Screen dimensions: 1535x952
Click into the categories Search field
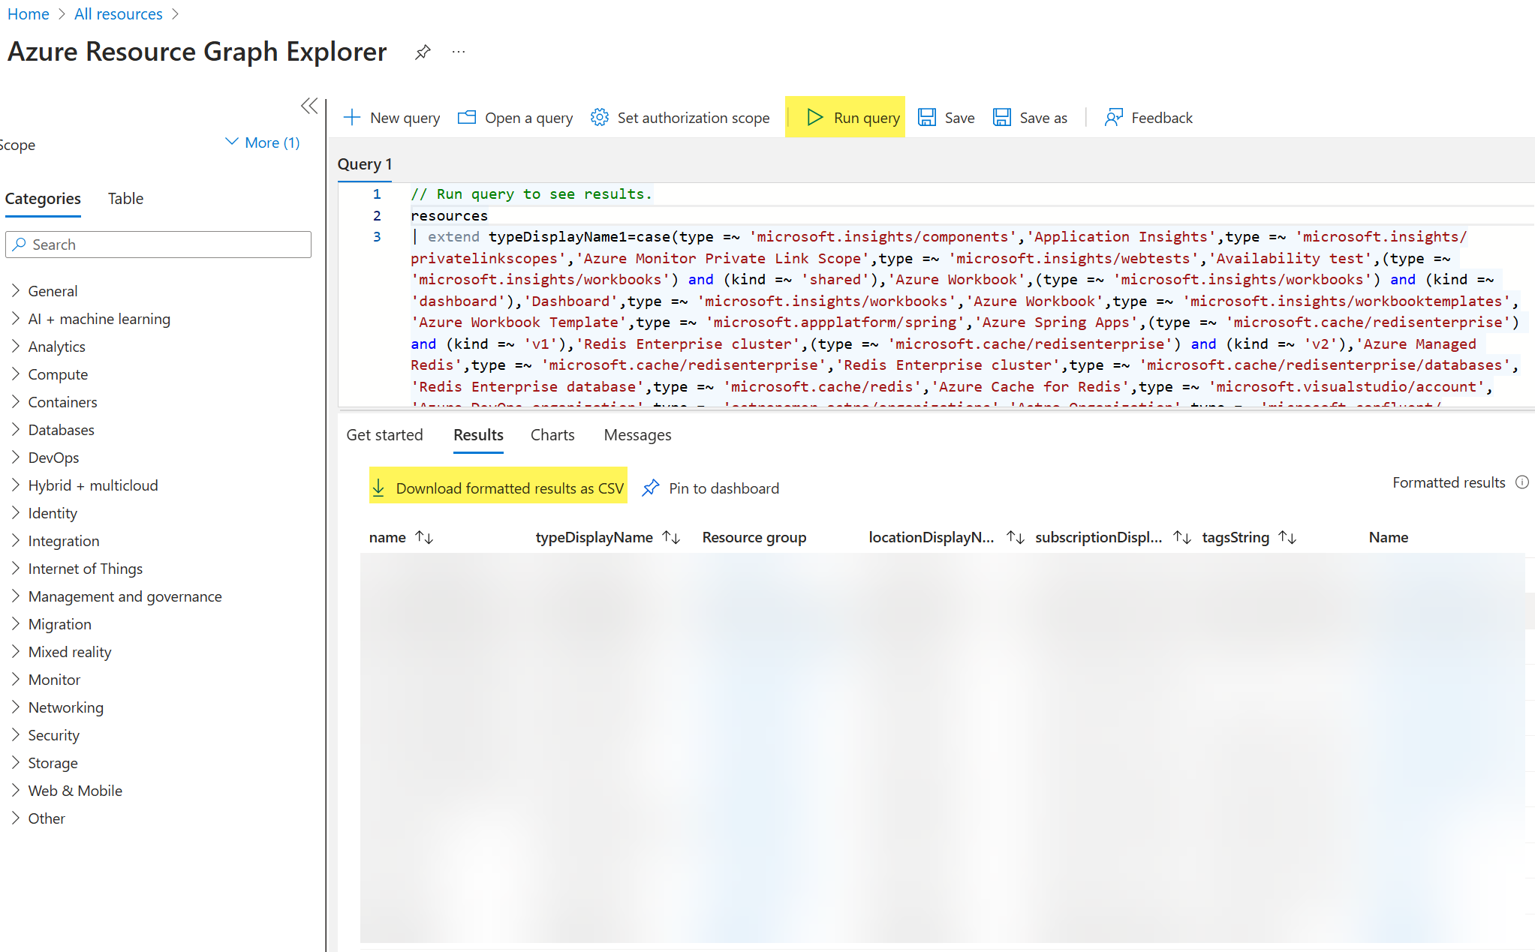158,245
